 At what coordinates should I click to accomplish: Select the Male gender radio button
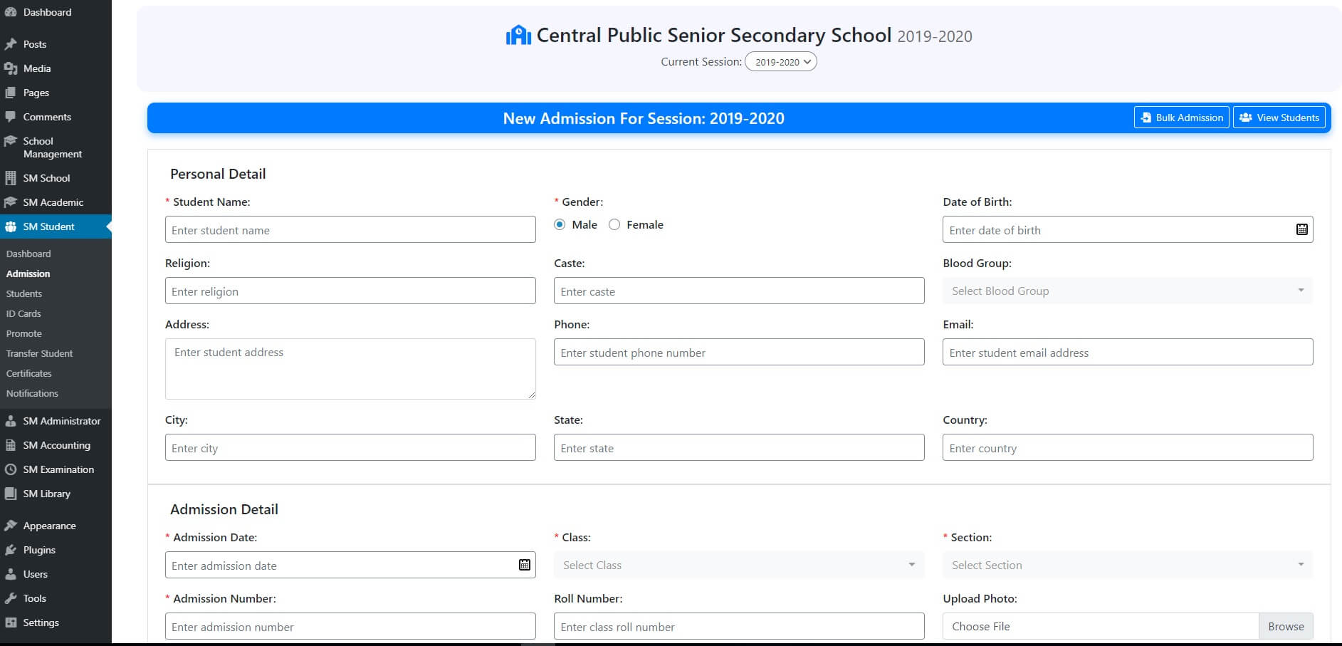(x=560, y=224)
